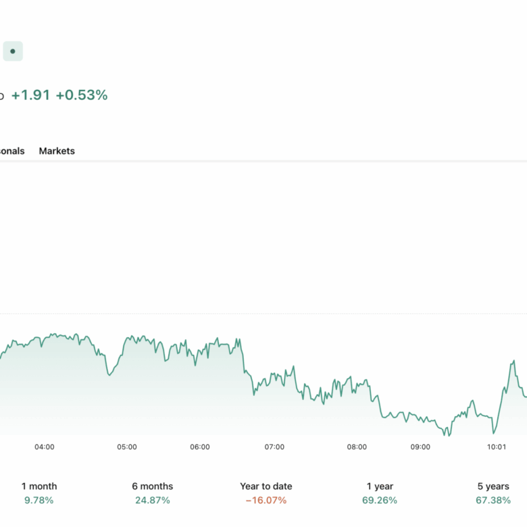Select the 1 year performance range
This screenshot has width=527, height=527.
(380, 493)
